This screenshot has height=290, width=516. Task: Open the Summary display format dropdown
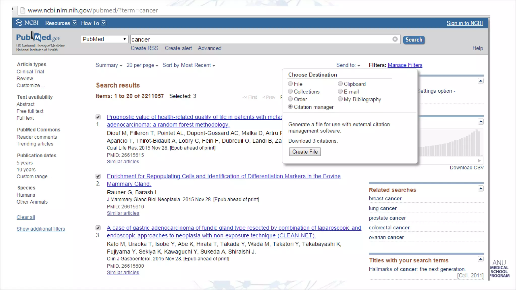pyautogui.click(x=109, y=65)
